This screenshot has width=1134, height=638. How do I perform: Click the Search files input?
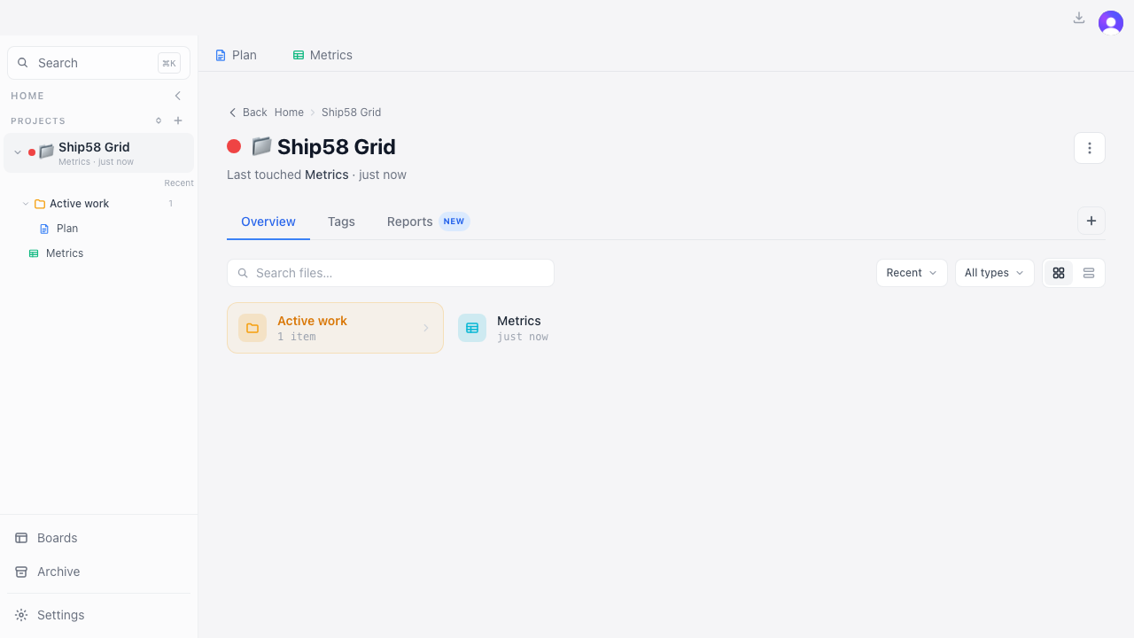(x=391, y=273)
